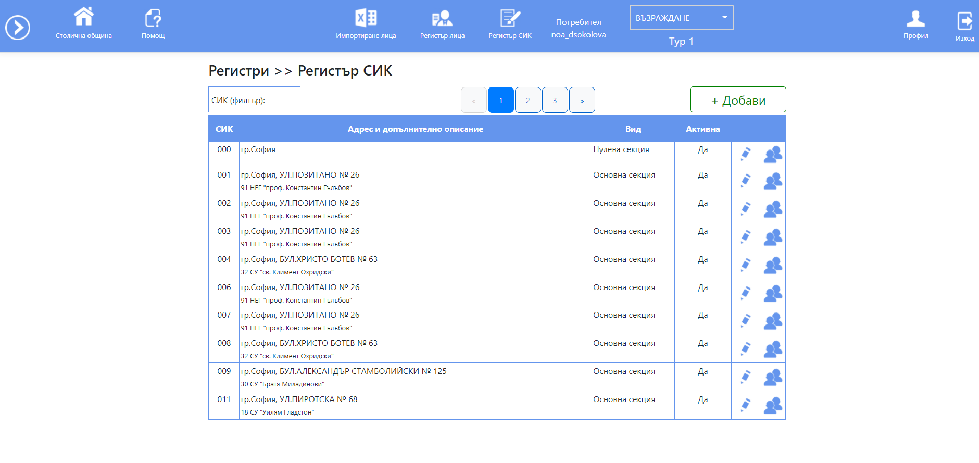
Task: Open people list for section 004
Action: pyautogui.click(x=773, y=265)
